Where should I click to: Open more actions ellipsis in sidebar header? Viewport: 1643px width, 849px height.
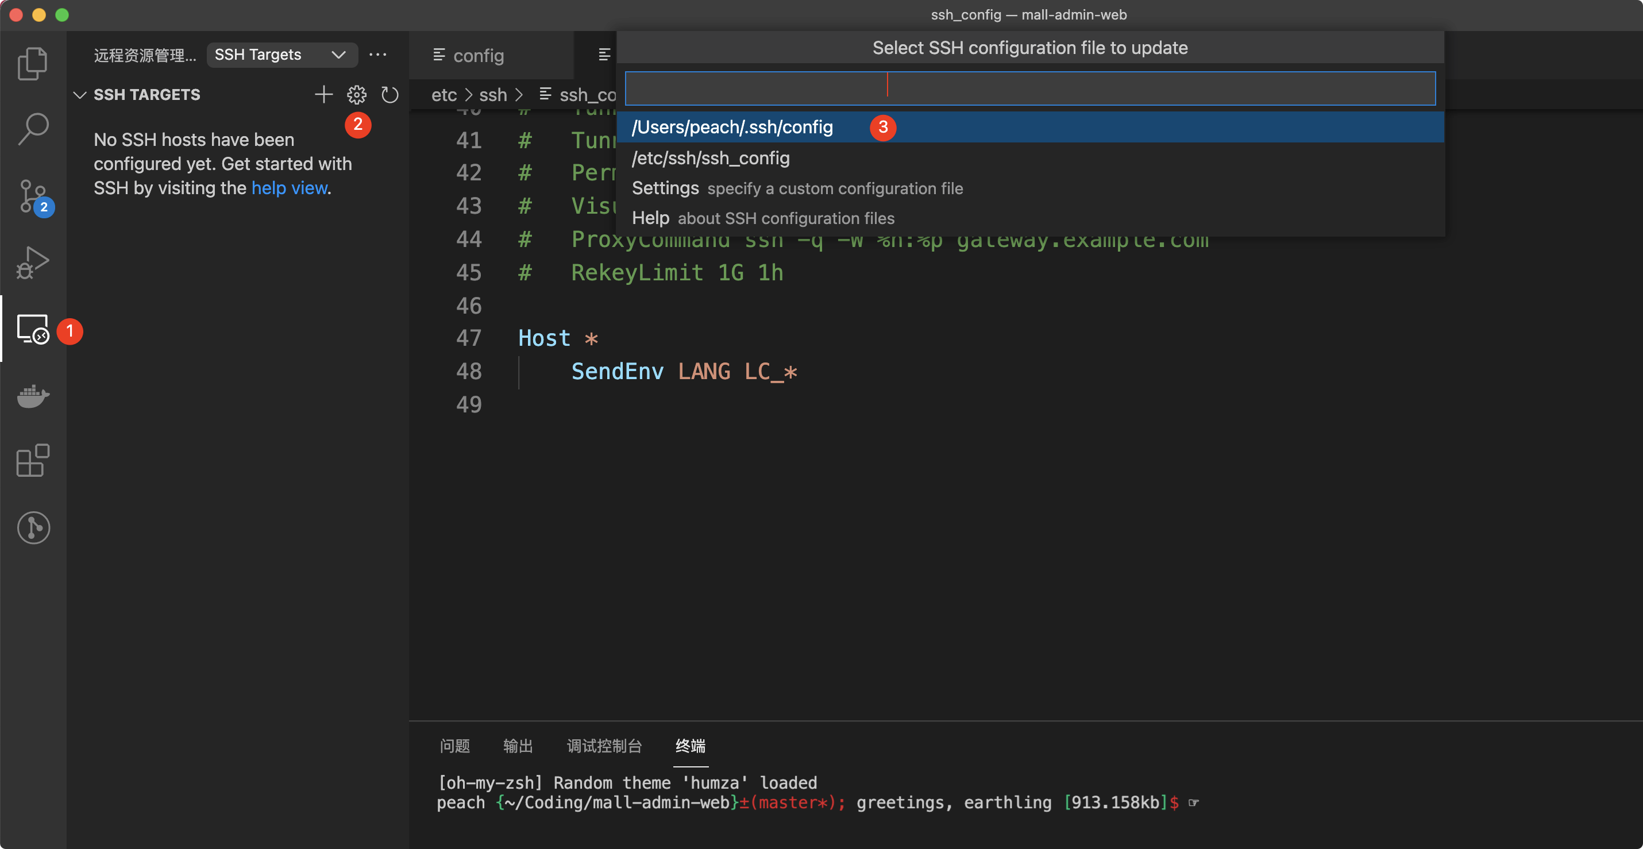tap(377, 55)
